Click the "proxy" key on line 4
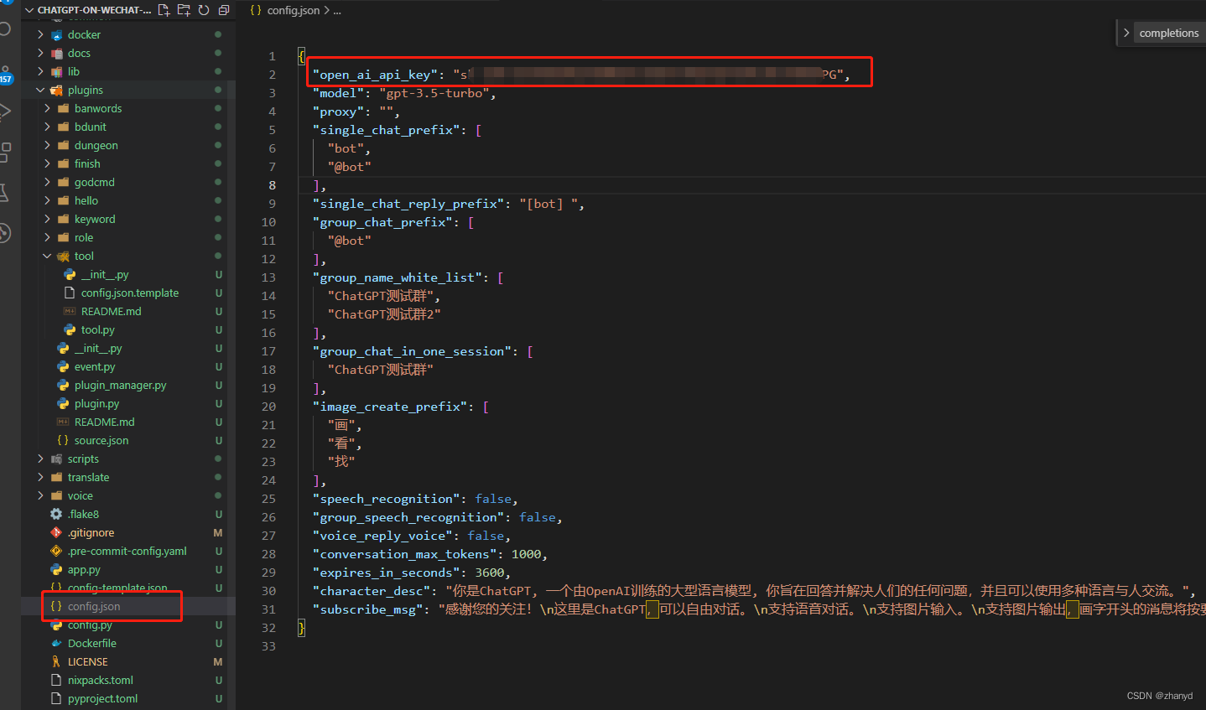This screenshot has height=710, width=1206. pos(338,111)
